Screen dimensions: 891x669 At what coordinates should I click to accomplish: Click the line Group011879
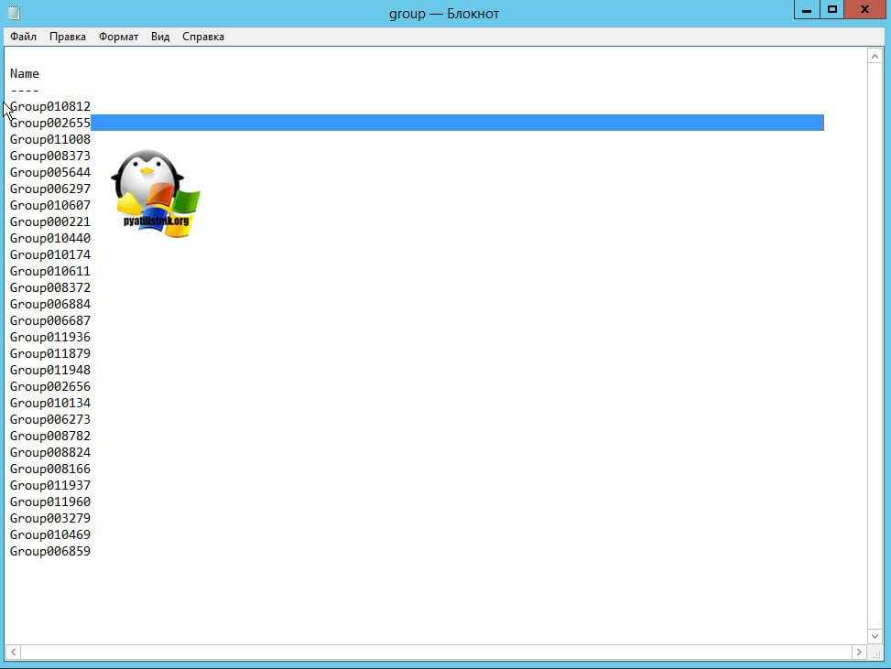[50, 353]
